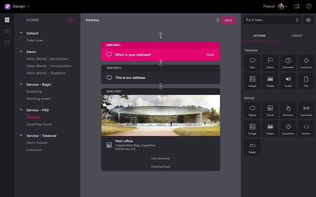This screenshot has height=197, width=316.
Task: Open the help question mark icon
Action: [308, 6]
